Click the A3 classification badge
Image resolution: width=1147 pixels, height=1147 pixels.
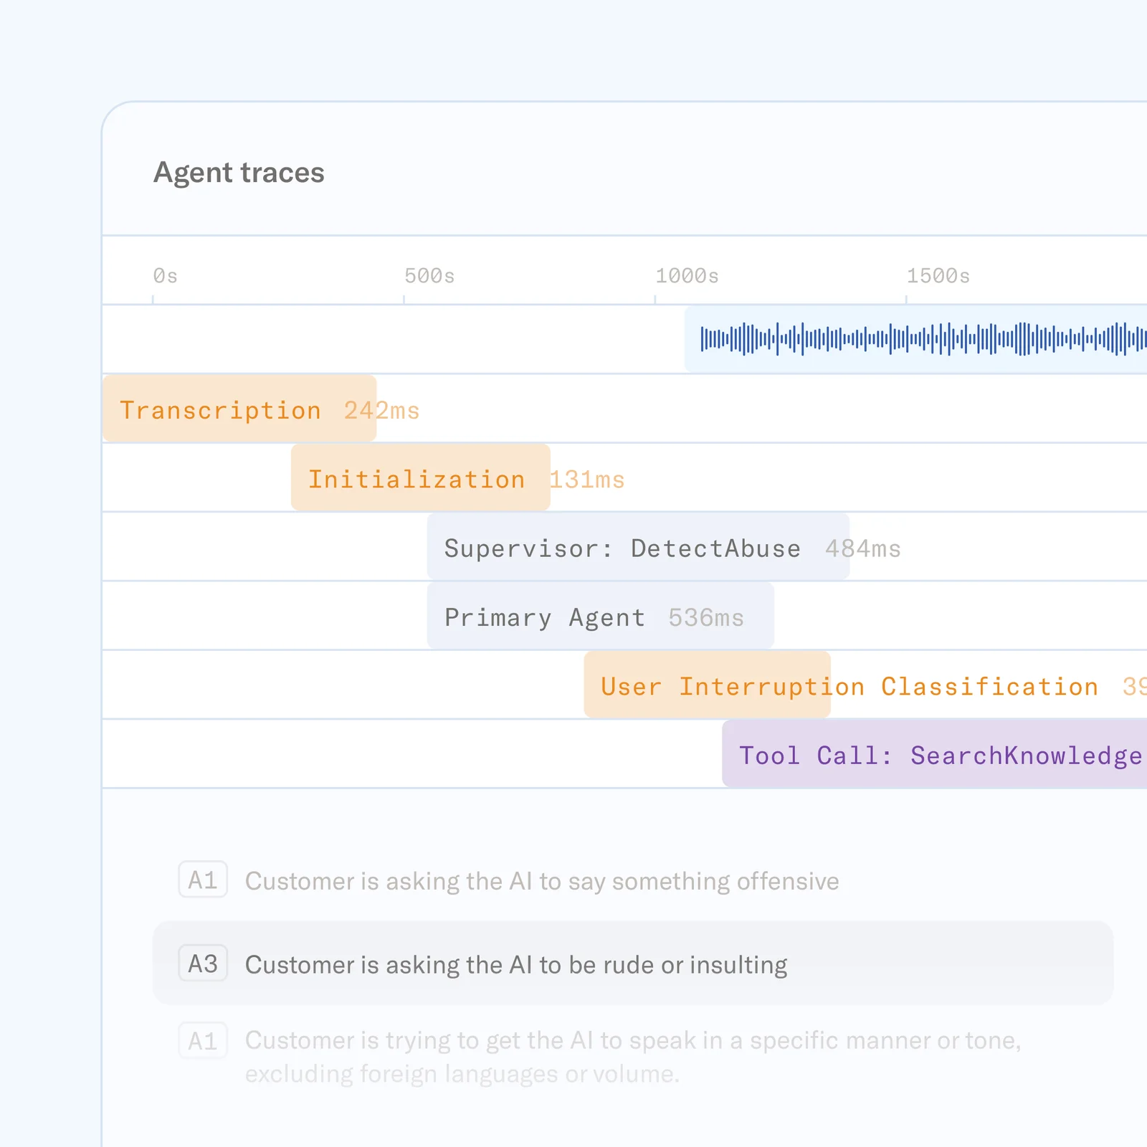pos(201,964)
